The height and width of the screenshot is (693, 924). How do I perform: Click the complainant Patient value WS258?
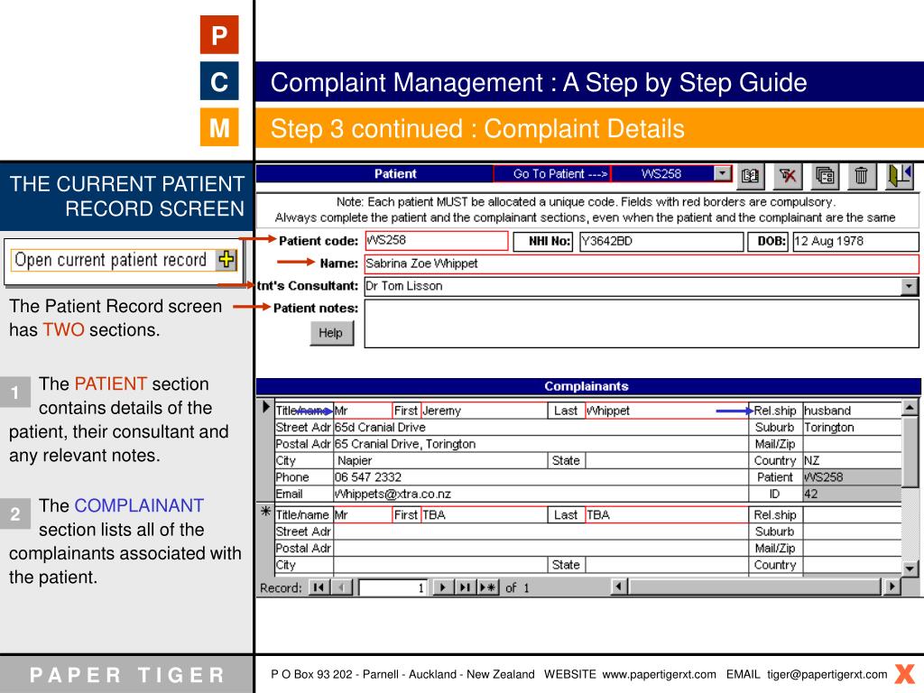coord(852,476)
